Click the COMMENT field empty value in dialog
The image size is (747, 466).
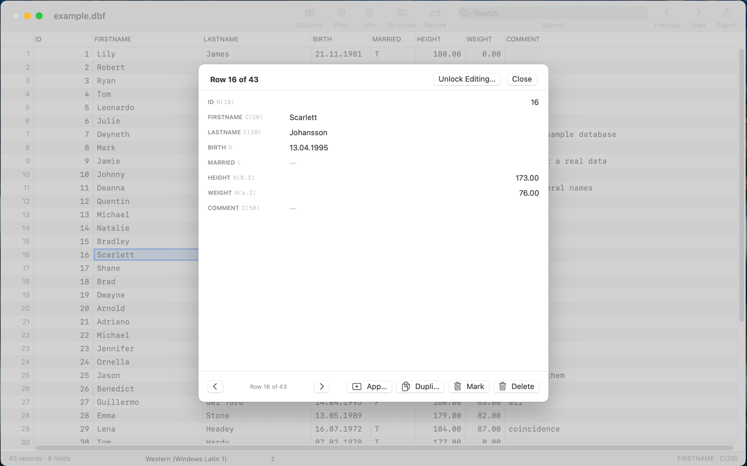[x=293, y=208]
